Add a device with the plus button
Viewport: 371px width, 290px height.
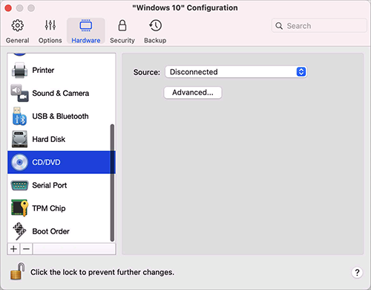(14, 248)
